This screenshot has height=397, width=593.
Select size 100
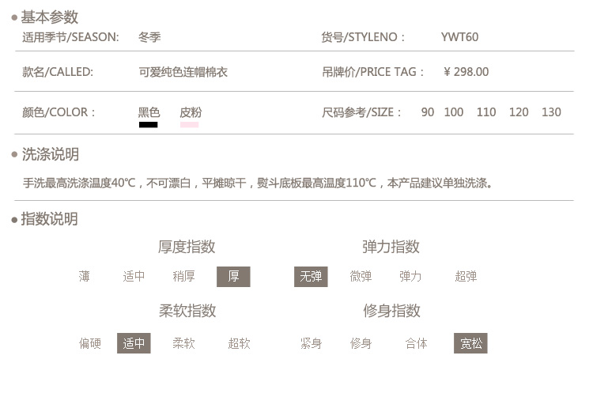pos(454,112)
